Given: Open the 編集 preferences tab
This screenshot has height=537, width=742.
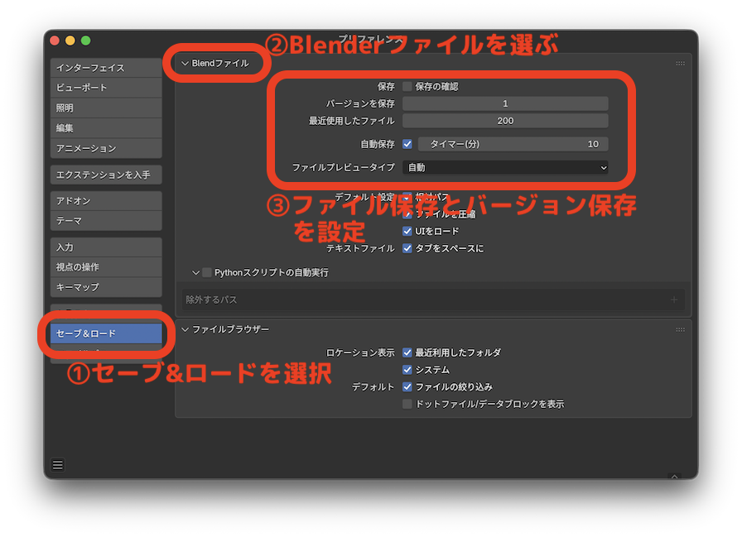Looking at the screenshot, I should click(x=106, y=128).
